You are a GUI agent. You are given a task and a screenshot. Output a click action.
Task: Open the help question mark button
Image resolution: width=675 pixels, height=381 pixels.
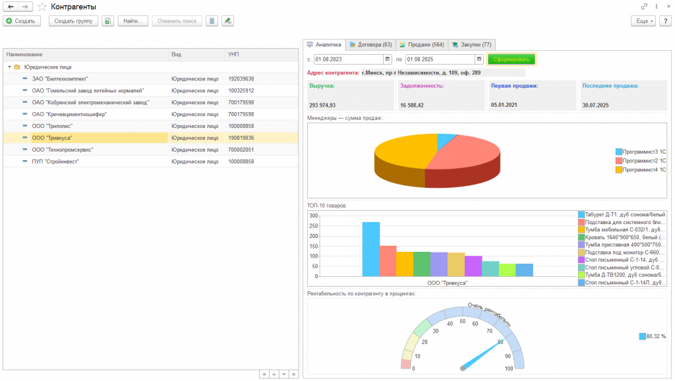tap(665, 21)
